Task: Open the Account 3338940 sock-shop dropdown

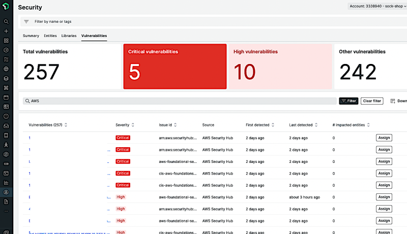Action: [376, 7]
